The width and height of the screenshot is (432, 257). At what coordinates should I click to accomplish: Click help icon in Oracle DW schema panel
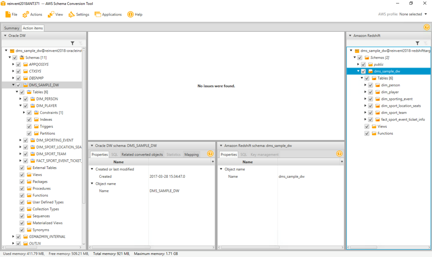210,153
